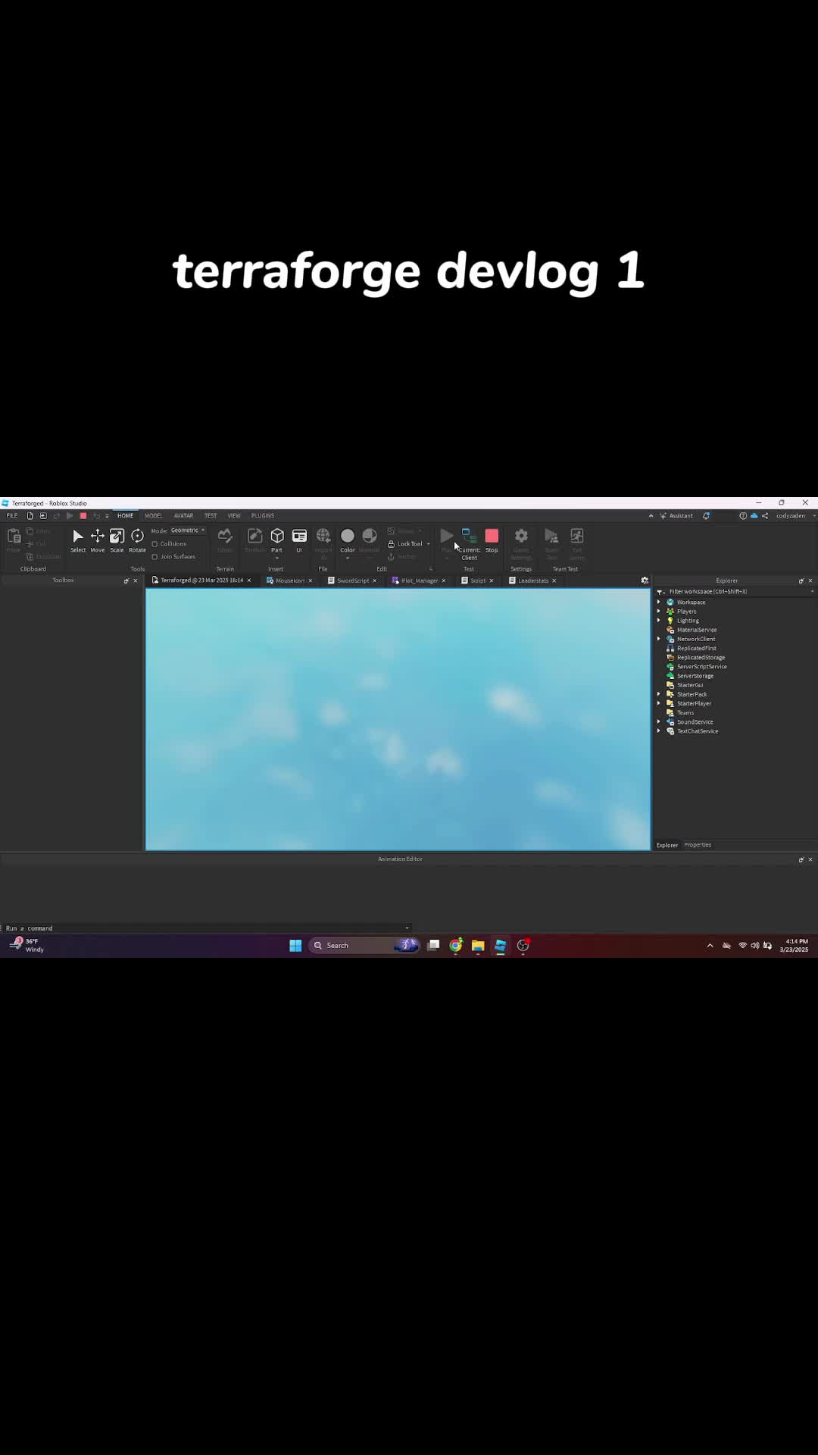Switch to the PLUGINS ribbon tab
Image resolution: width=818 pixels, height=1455 pixels.
[263, 515]
